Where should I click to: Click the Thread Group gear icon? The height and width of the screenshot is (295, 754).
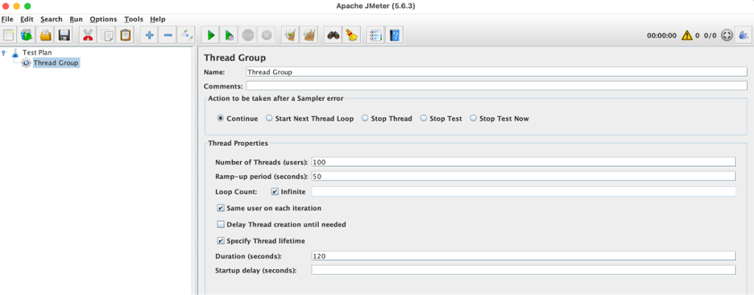(x=26, y=63)
